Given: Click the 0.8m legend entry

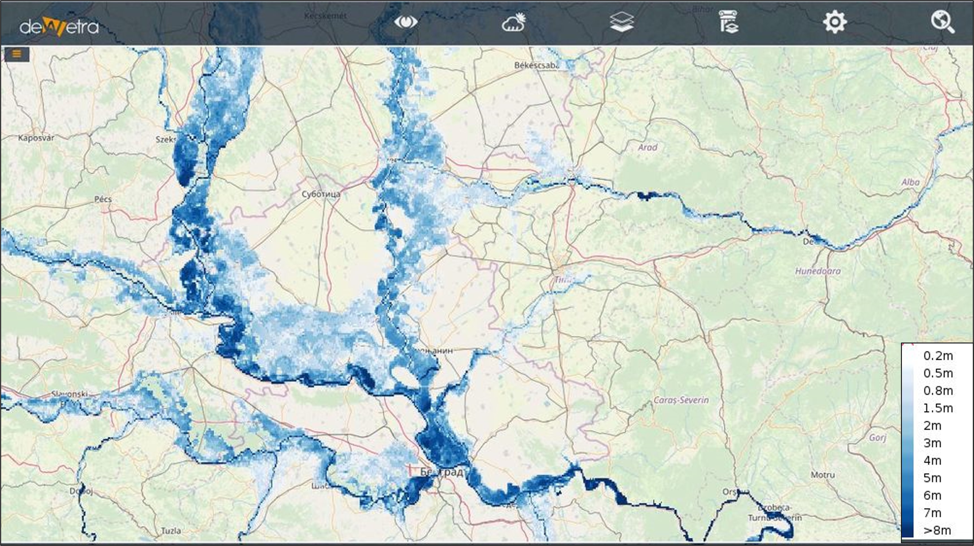Looking at the screenshot, I should 938,391.
